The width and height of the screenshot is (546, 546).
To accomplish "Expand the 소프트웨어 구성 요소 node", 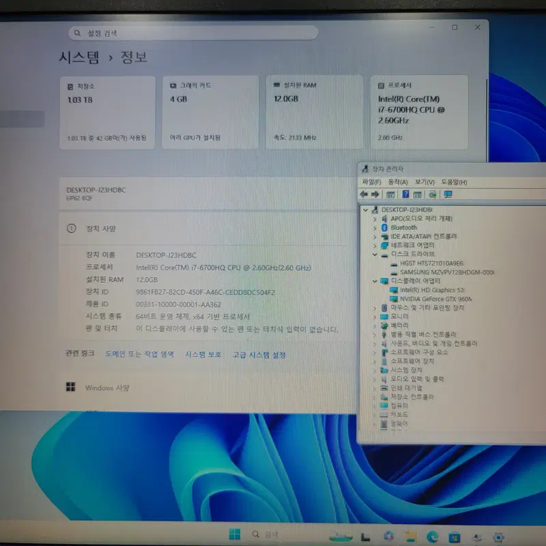I will pos(375,352).
